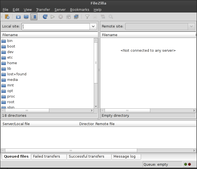Select the lib folder
Screen dimensions: 197x169
point(9,68)
